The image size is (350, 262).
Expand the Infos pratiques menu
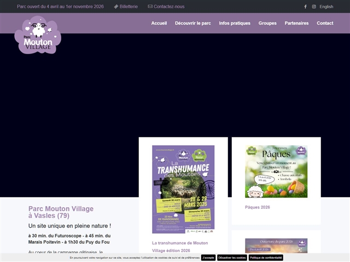(x=235, y=23)
